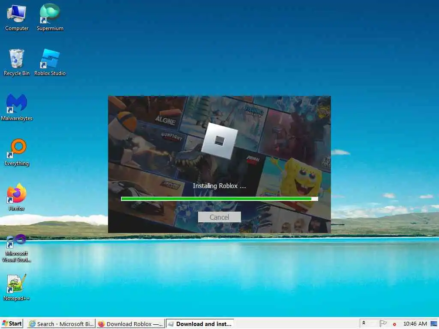Launch the Roblox Studio shortcut
Viewport: 439px width, 329px height.
click(50, 63)
